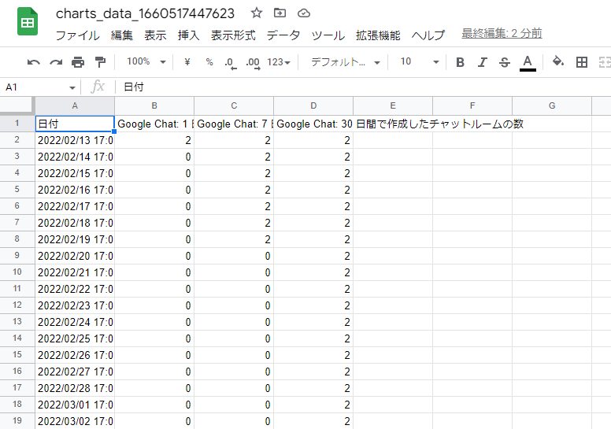Open the font size 10 dropdown
Screen dimensions: 611x429
pyautogui.click(x=420, y=61)
